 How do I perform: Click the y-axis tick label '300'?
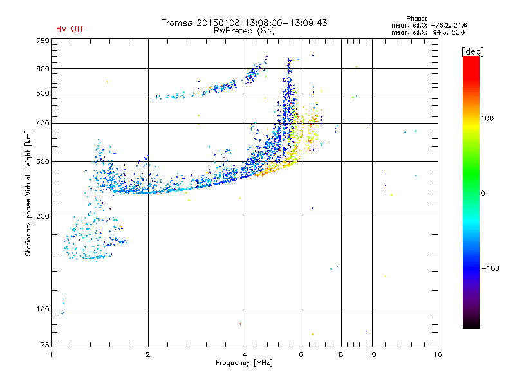coord(42,162)
